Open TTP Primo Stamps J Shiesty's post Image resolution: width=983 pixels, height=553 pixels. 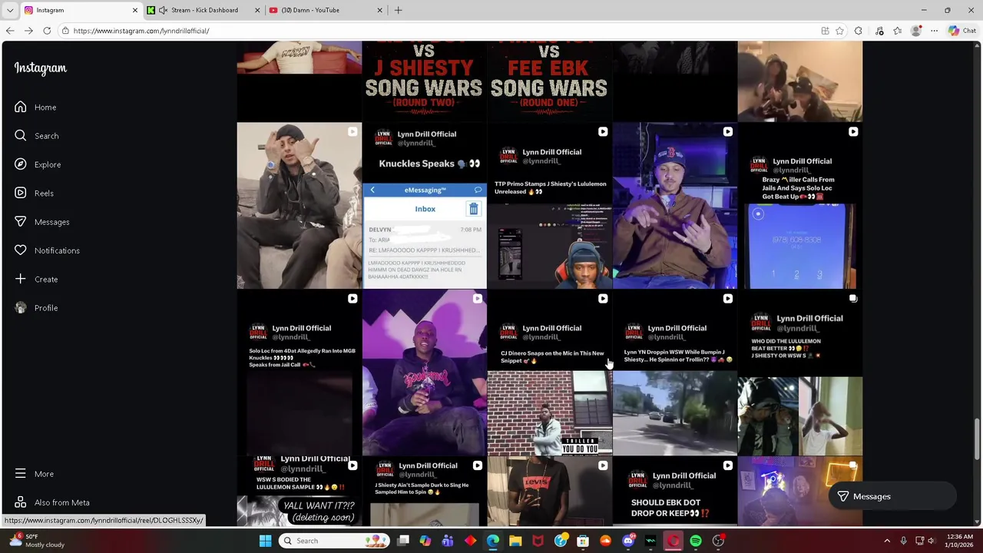pyautogui.click(x=549, y=206)
